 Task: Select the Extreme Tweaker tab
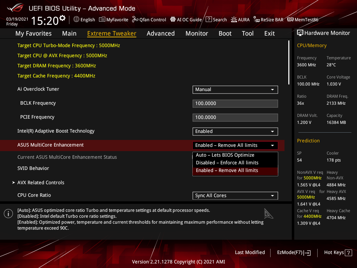pos(112,33)
